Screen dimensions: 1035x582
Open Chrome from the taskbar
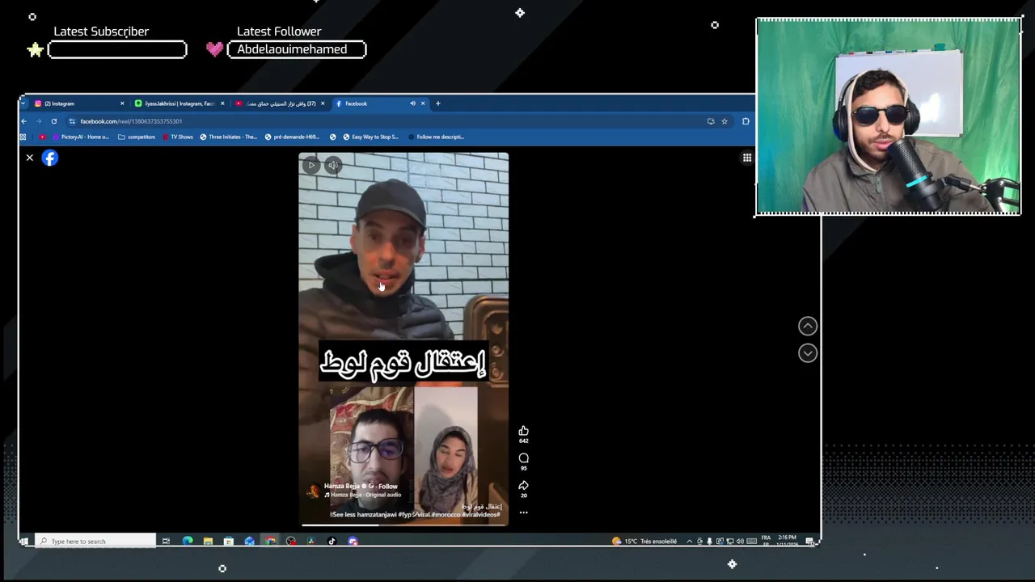tap(270, 541)
